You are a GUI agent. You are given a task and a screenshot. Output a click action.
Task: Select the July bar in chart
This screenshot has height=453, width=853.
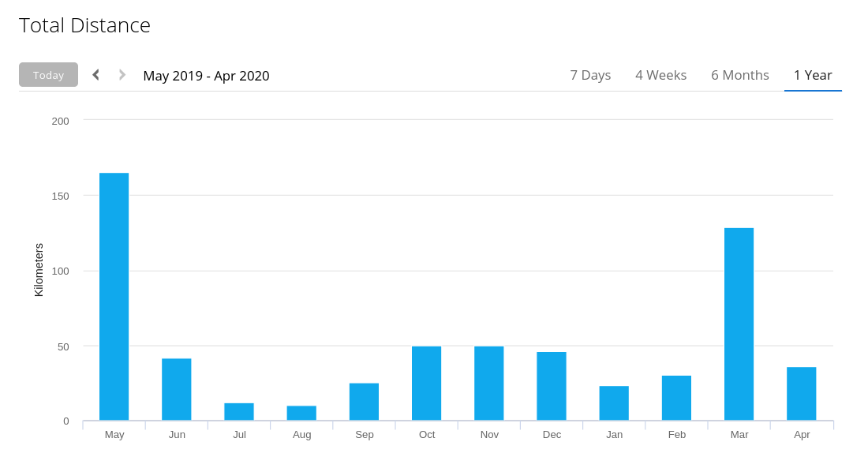coord(239,412)
